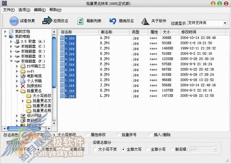Click the file icon of a.jpg
The height and width of the screenshot is (164, 231).
[x=62, y=38]
